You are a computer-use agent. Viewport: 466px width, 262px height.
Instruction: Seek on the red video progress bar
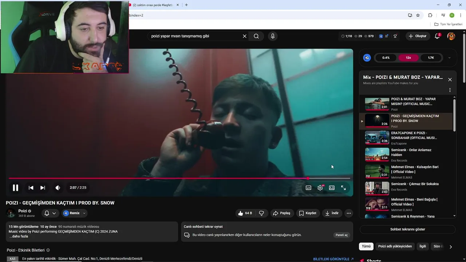[x=179, y=178]
